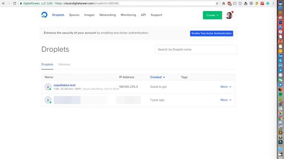Open Spotify from the dock
Viewport: 284px width, 159px height.
tap(280, 94)
